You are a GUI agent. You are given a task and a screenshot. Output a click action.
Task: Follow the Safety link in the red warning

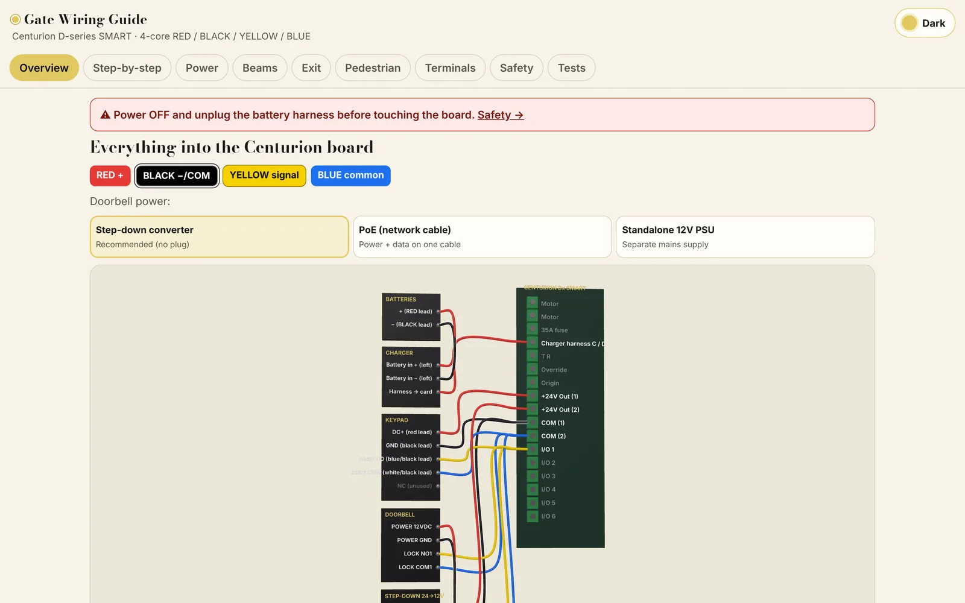[501, 115]
